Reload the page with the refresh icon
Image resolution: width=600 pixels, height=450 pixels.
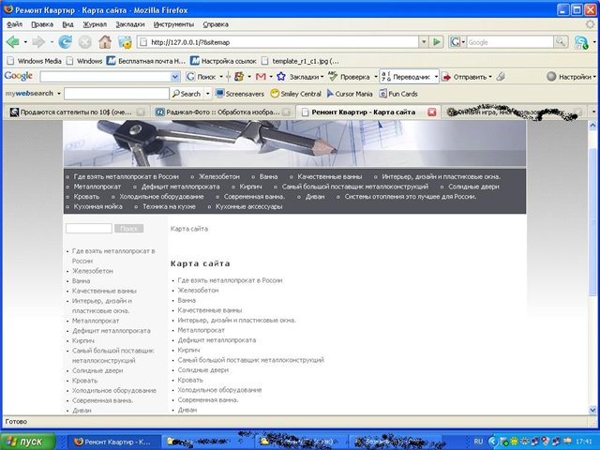(x=66, y=42)
